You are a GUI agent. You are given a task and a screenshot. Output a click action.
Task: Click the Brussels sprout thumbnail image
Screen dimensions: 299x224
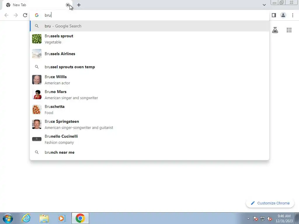37,39
